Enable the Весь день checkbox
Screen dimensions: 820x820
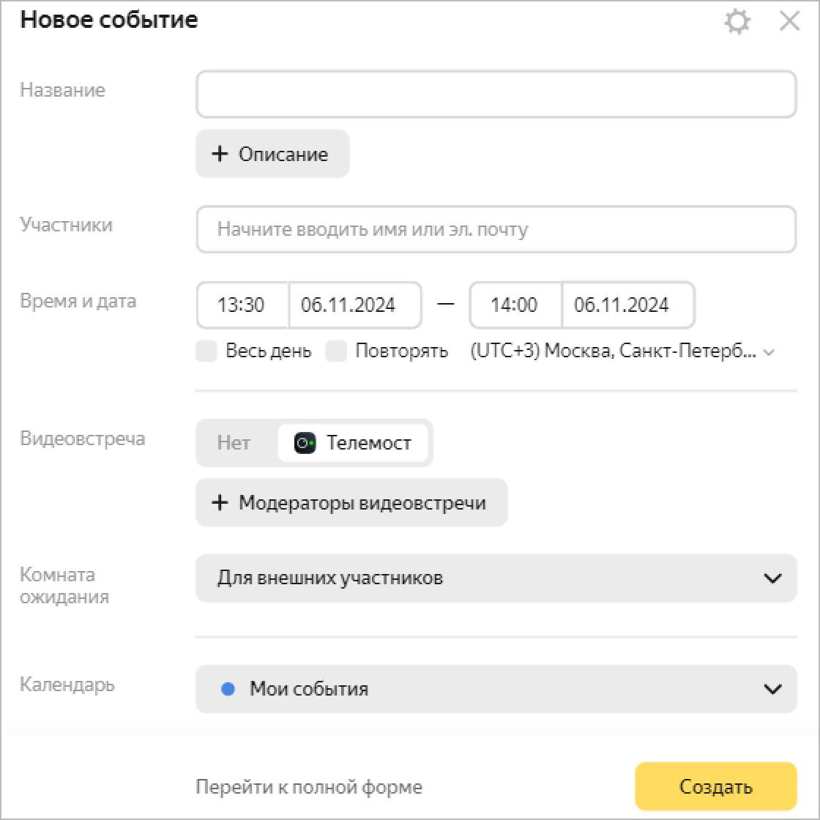tap(207, 351)
